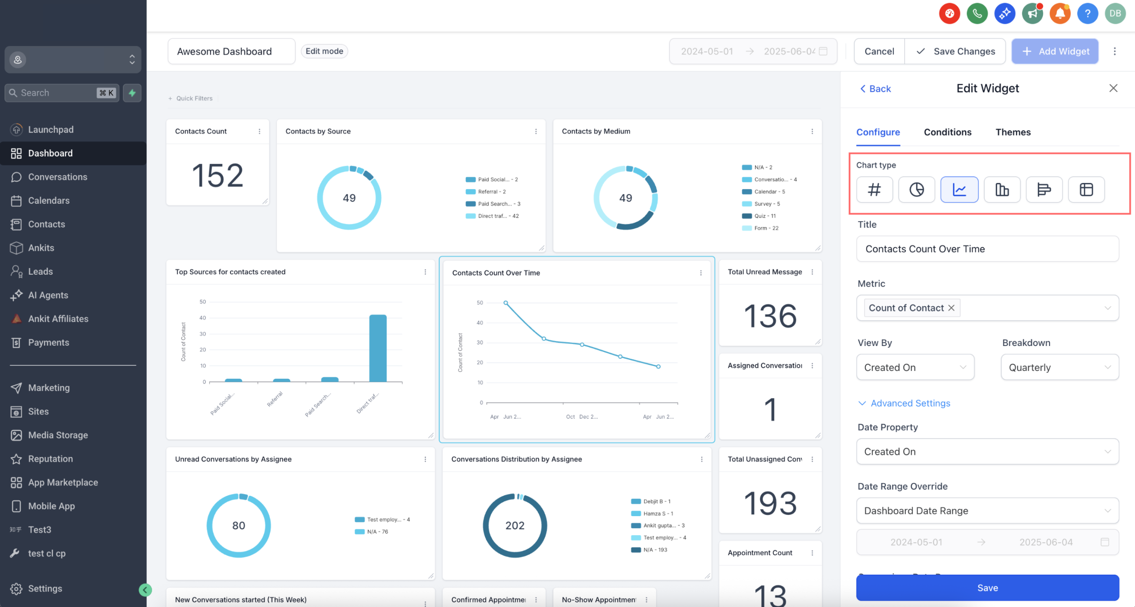The image size is (1135, 607).
Task: Select the table chart type
Action: point(1086,190)
